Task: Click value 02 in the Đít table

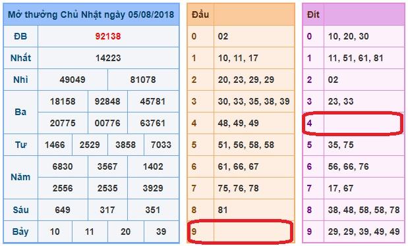Action: (333, 80)
